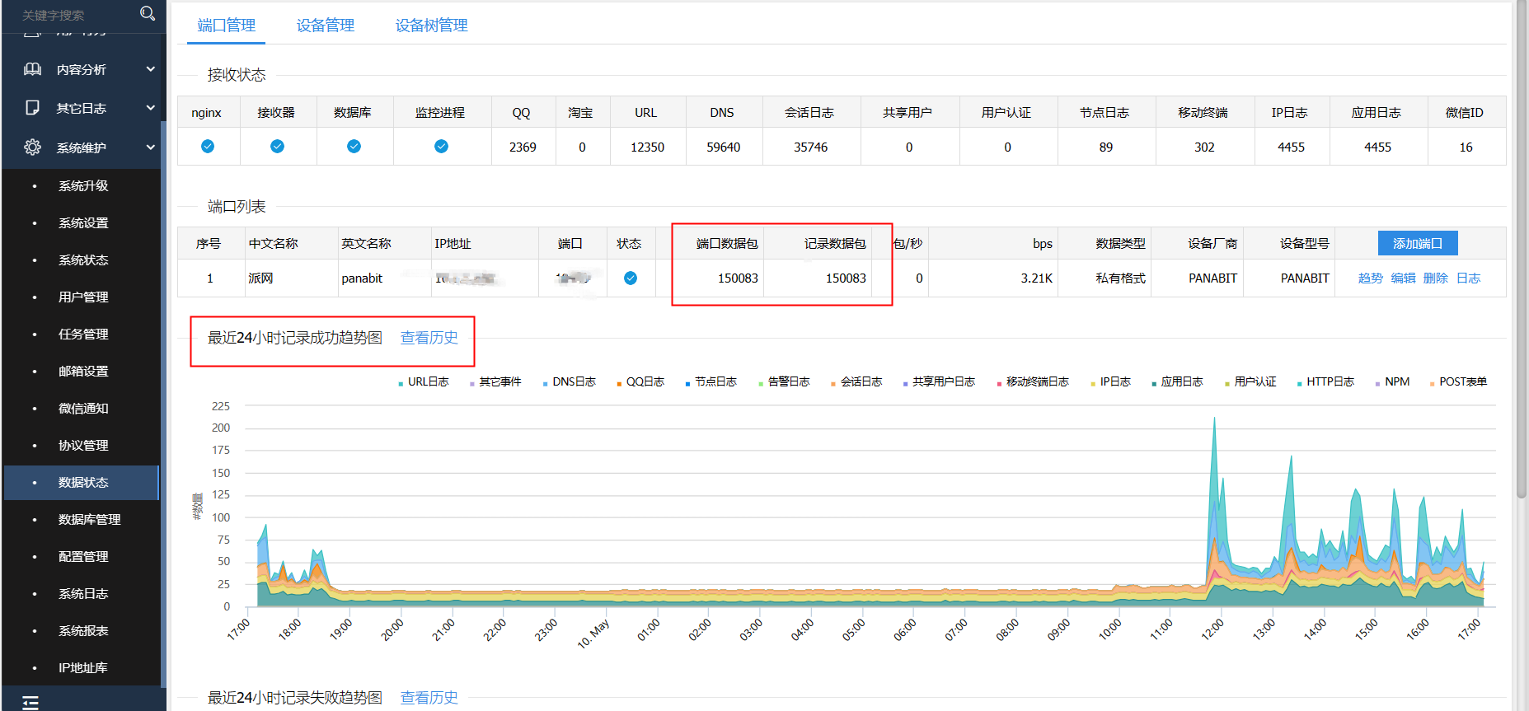Screen dimensions: 1529x711
Task: Click the 添加端口 button
Action: tap(1418, 243)
